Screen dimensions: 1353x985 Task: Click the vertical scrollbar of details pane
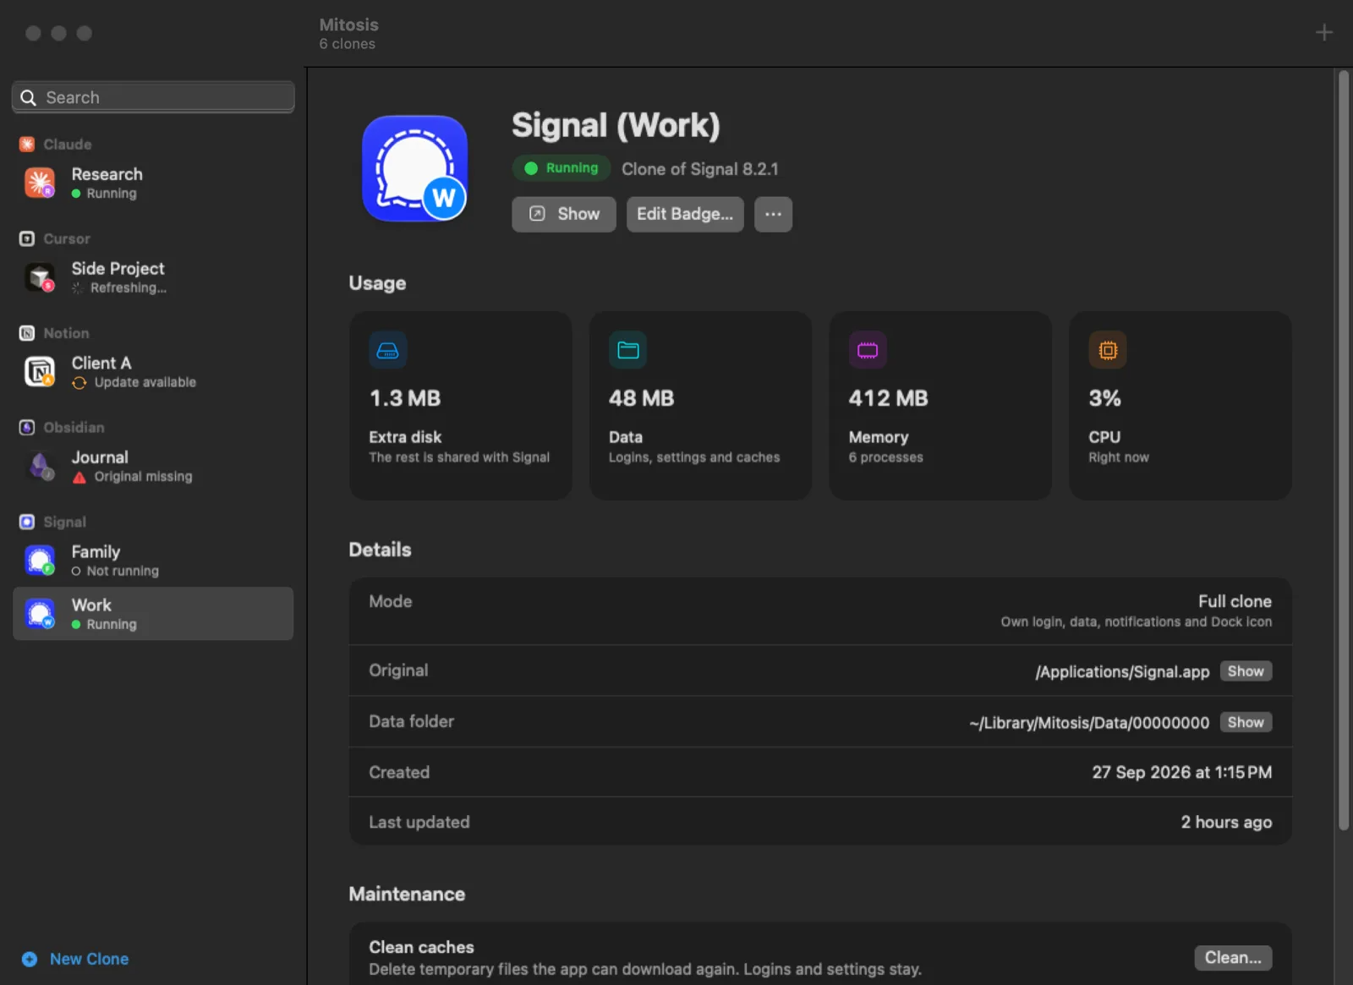pos(1343,451)
